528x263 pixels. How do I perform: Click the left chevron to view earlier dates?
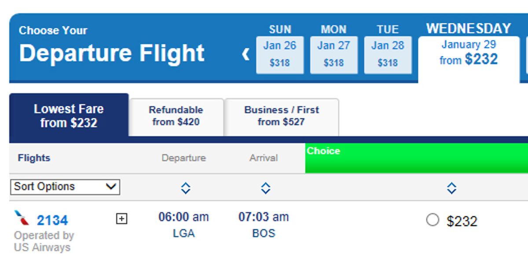coord(245,54)
